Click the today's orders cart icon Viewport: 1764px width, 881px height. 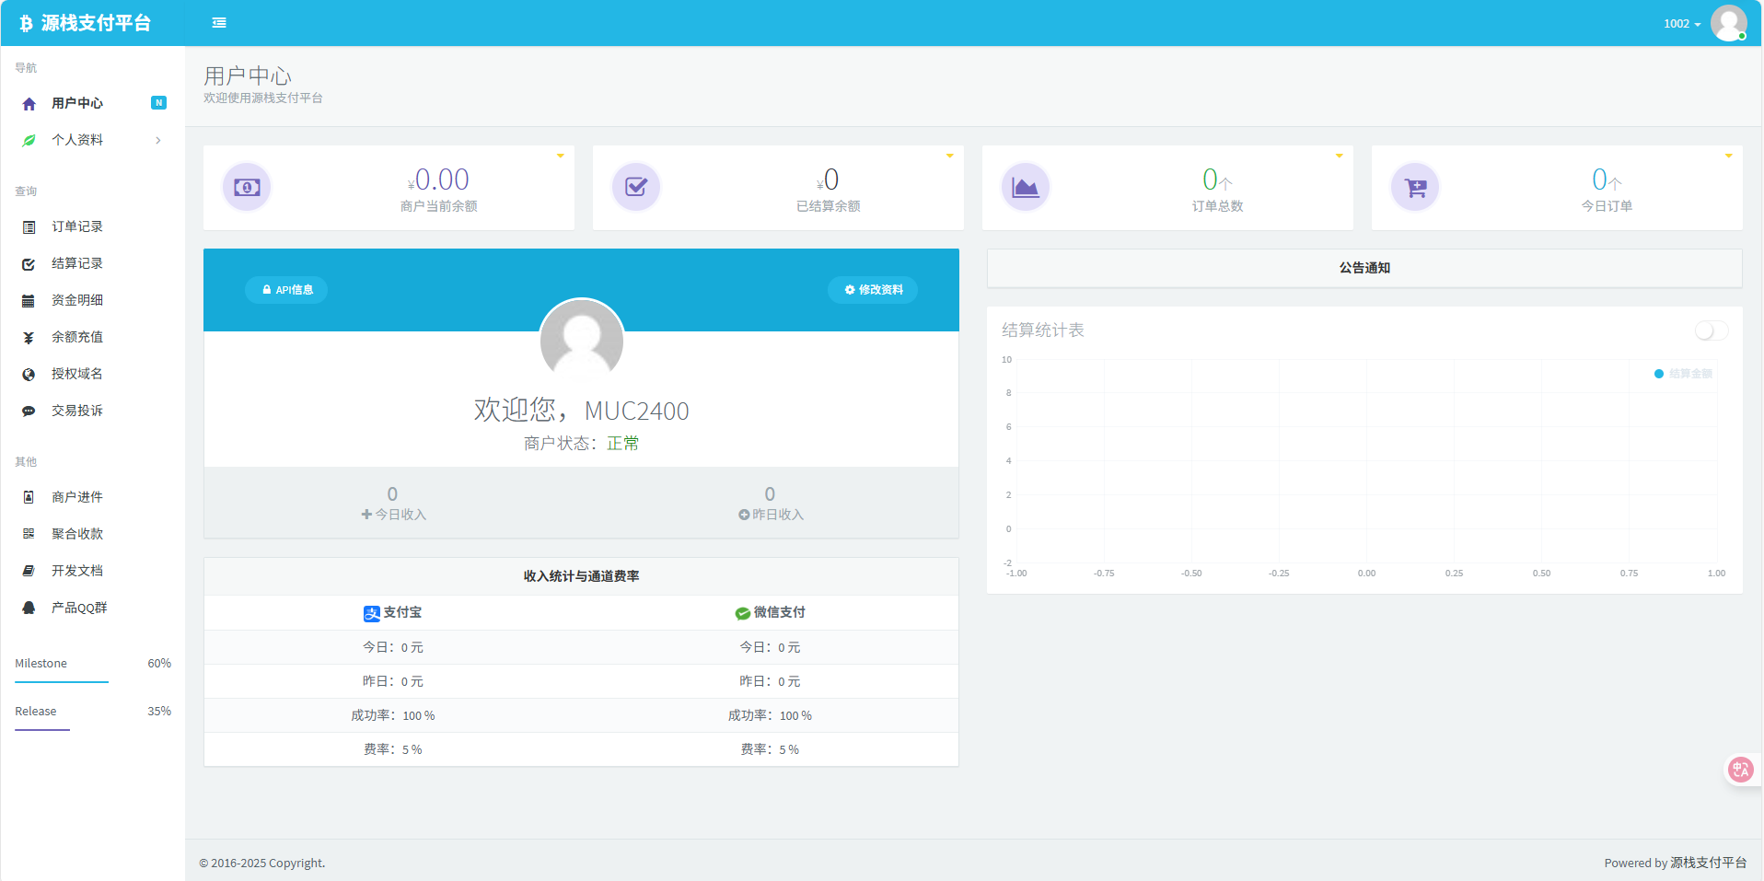pos(1415,188)
